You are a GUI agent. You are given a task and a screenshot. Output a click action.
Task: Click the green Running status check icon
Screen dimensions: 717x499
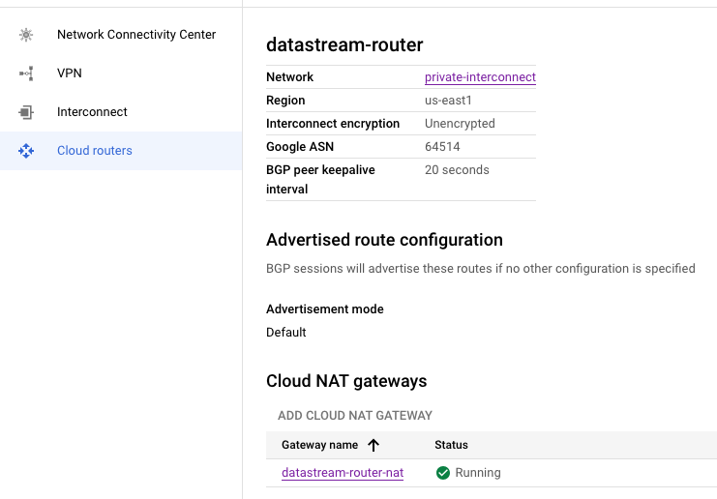click(x=443, y=473)
